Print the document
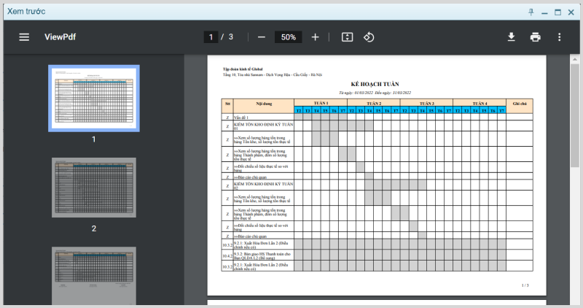The width and height of the screenshot is (583, 308). pos(535,37)
